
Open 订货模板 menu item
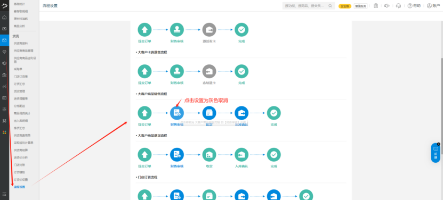tap(19, 172)
